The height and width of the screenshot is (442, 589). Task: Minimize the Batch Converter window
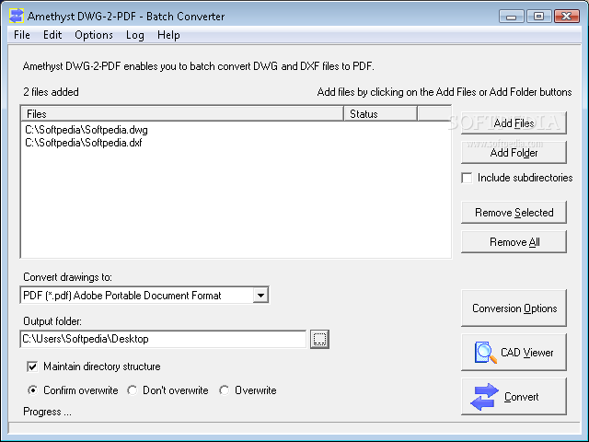click(x=512, y=17)
